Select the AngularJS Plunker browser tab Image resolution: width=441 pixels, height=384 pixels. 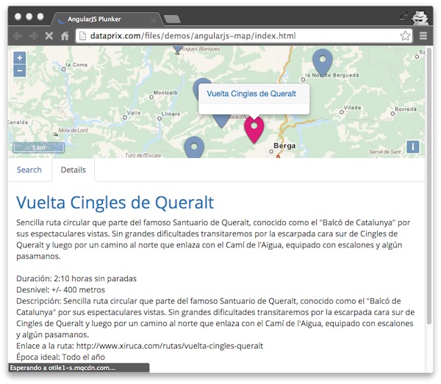click(x=107, y=19)
